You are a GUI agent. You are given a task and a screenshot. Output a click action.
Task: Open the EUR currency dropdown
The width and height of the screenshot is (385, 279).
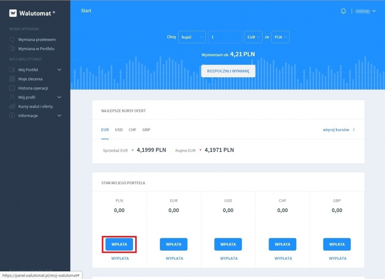(253, 37)
